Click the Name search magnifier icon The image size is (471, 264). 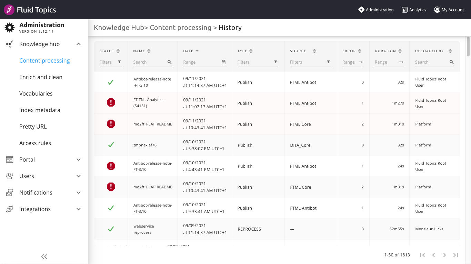pyautogui.click(x=170, y=62)
